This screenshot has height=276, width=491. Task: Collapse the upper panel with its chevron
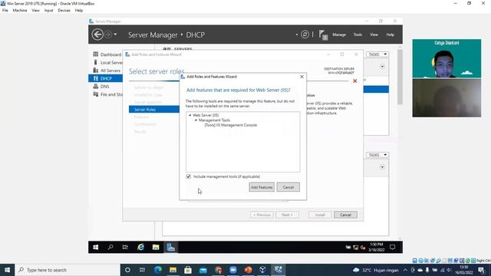pos(382,67)
